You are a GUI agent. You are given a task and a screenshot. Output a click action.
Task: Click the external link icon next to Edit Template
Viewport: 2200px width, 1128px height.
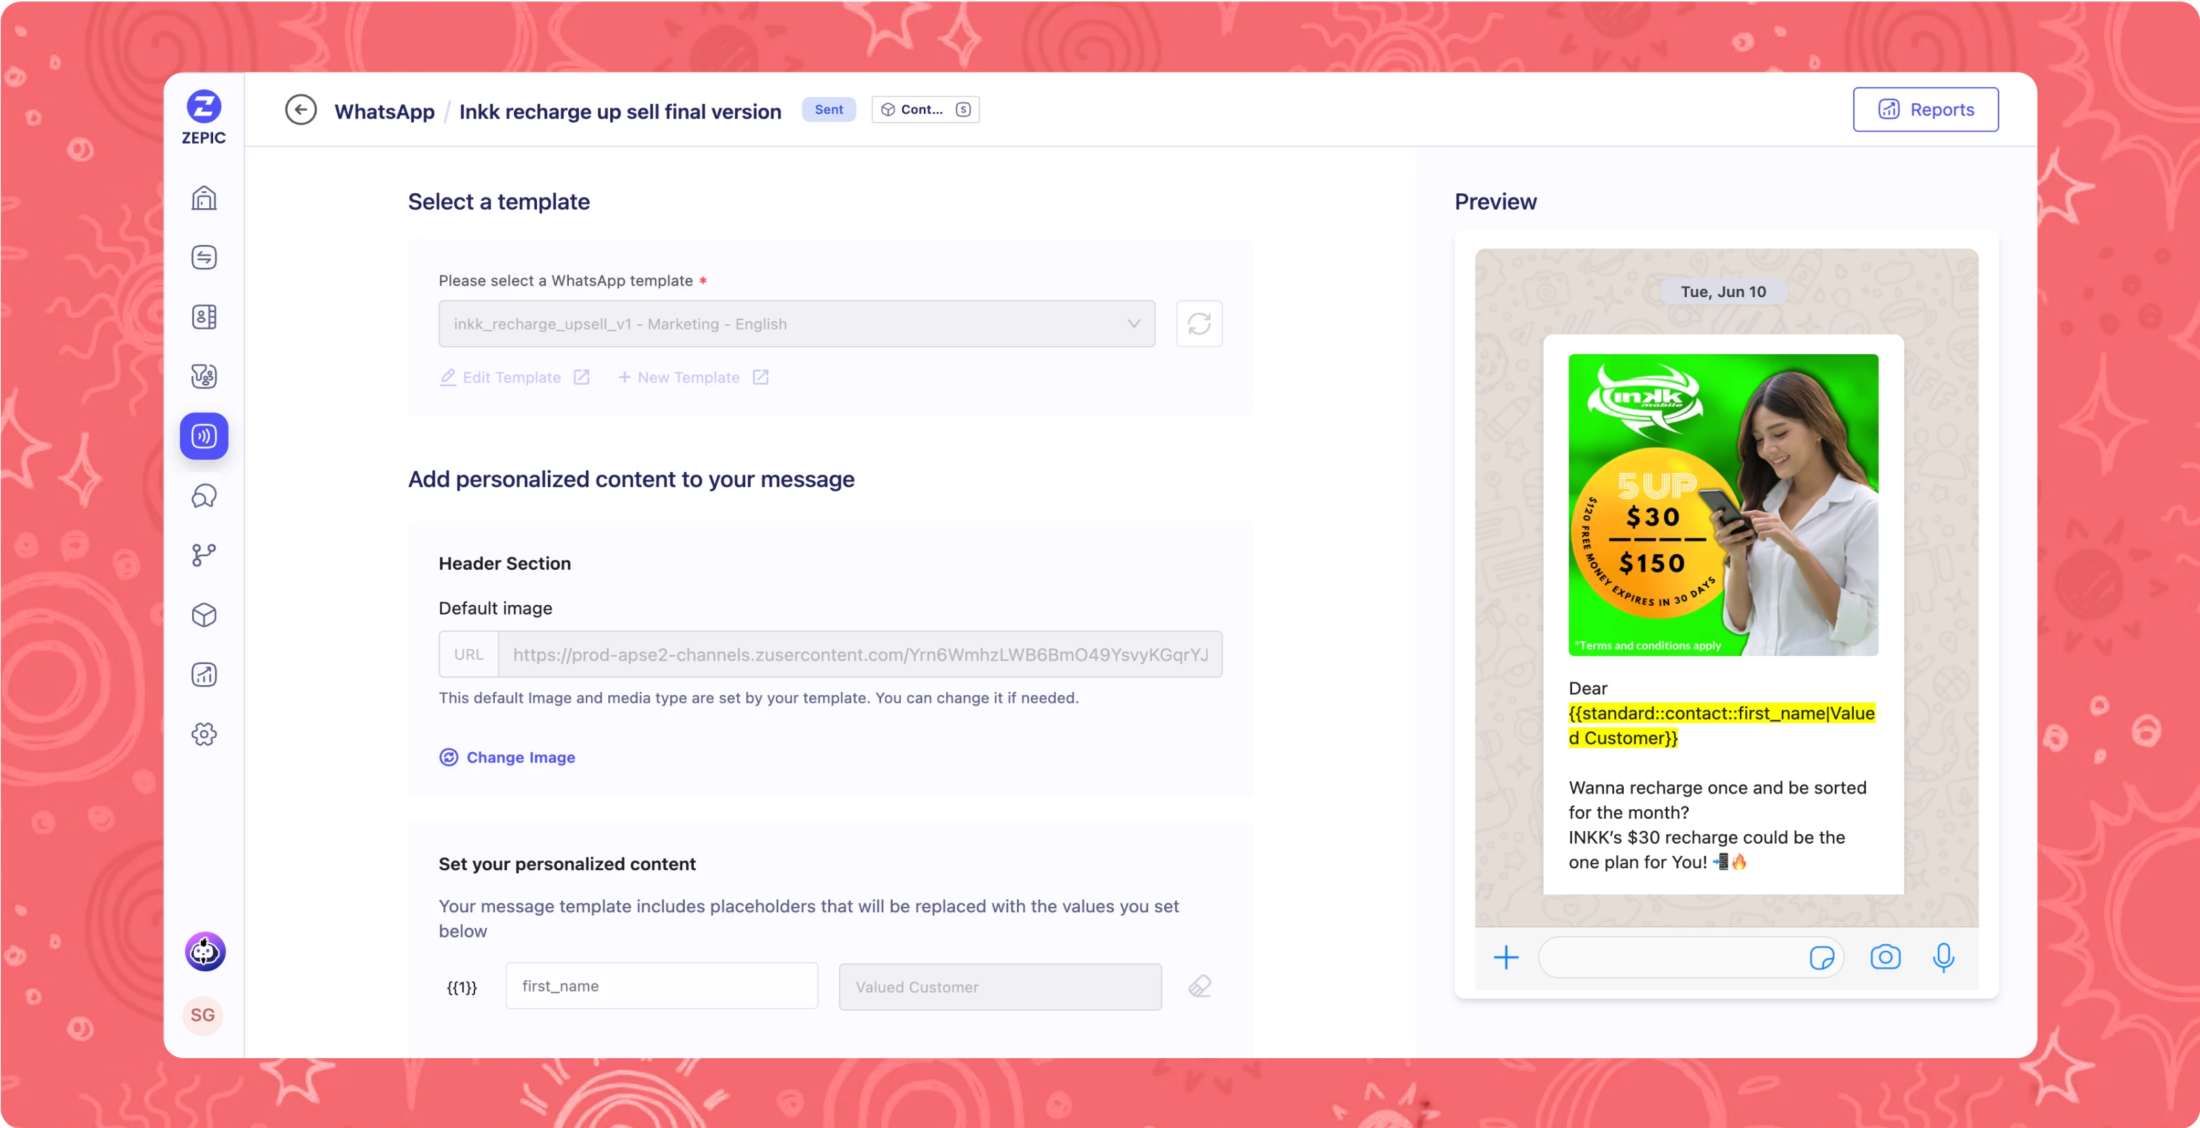point(582,377)
